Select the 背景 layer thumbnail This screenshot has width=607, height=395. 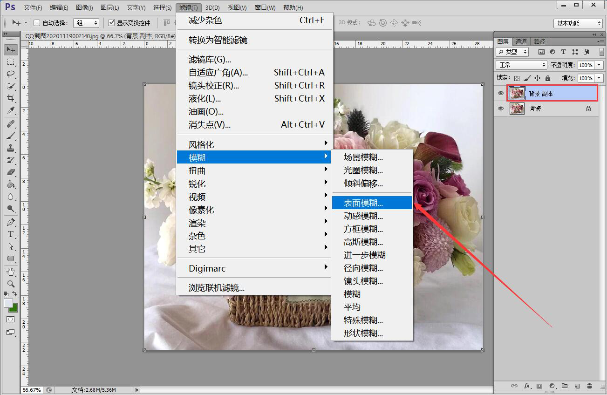click(x=517, y=109)
